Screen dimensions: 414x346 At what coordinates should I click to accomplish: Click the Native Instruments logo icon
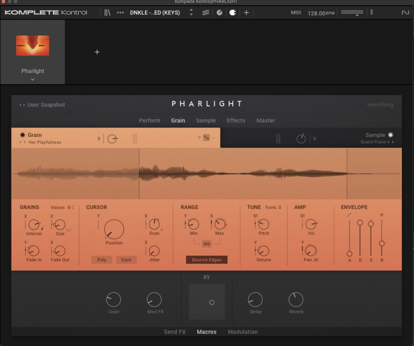coord(405,13)
